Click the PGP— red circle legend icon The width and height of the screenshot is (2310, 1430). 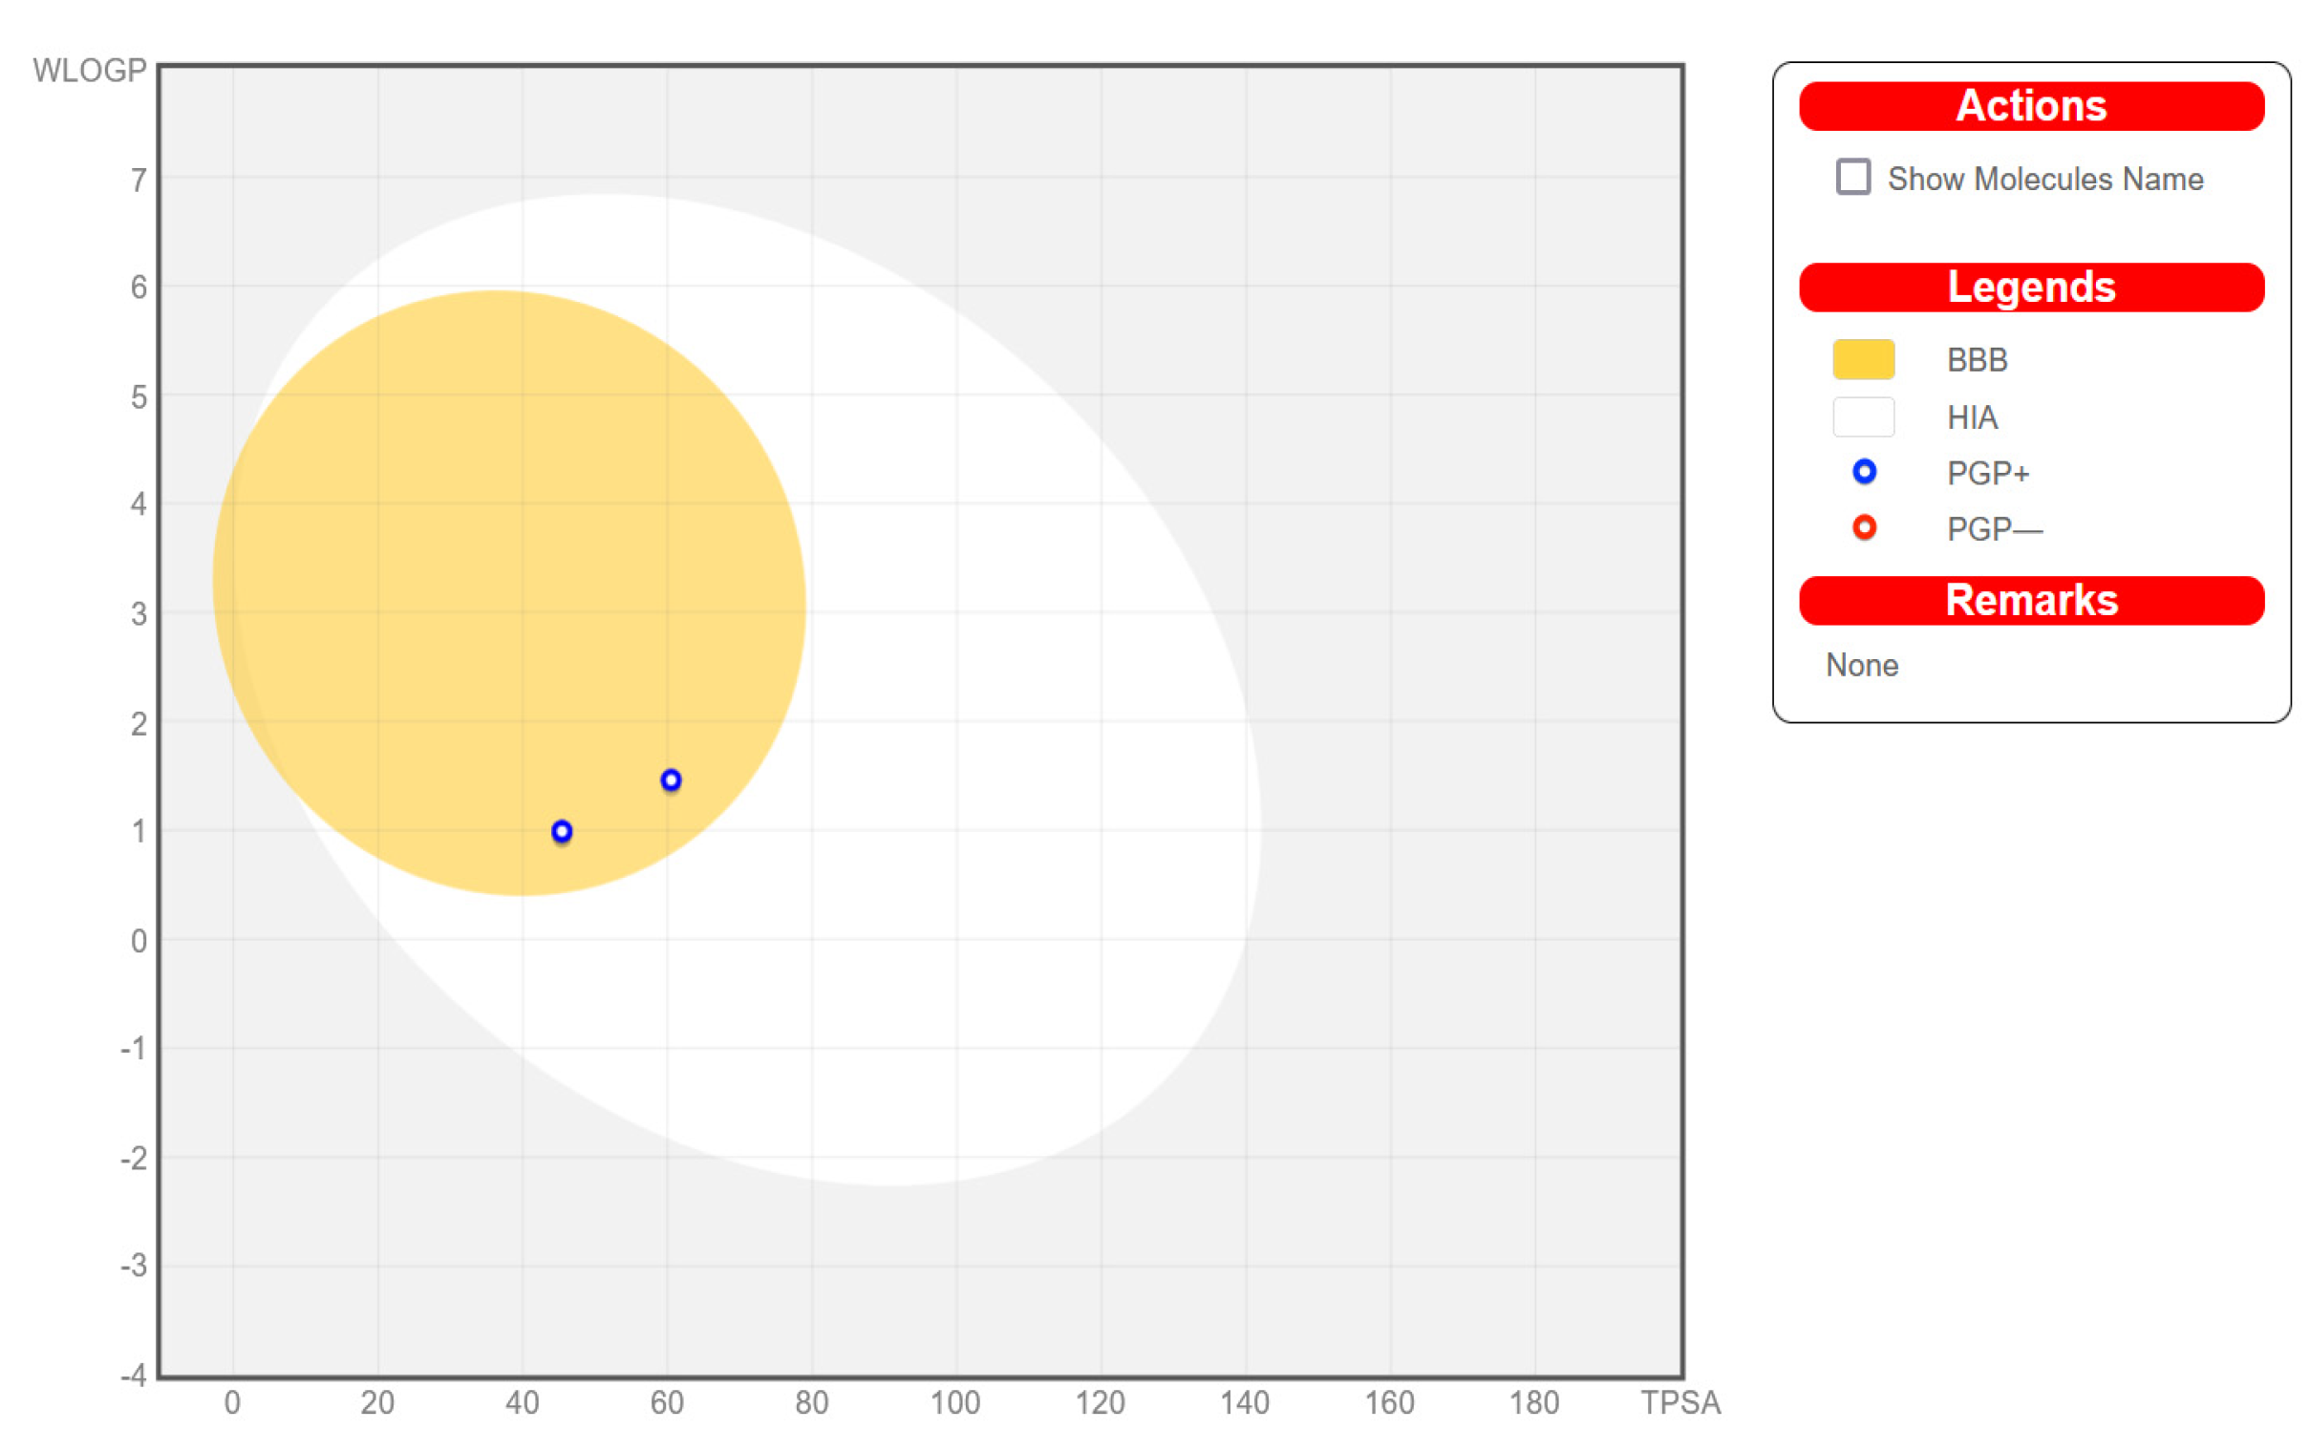click(1864, 527)
